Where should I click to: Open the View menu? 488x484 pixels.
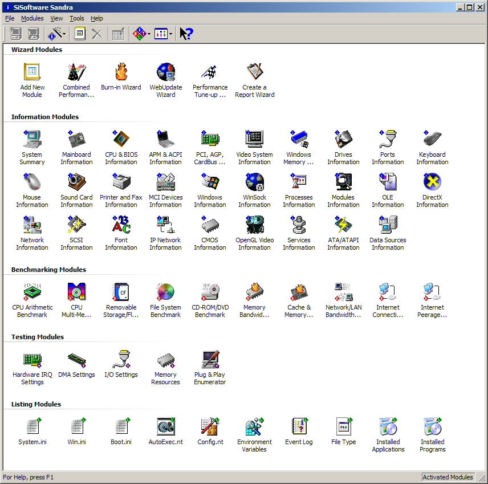pyautogui.click(x=56, y=18)
